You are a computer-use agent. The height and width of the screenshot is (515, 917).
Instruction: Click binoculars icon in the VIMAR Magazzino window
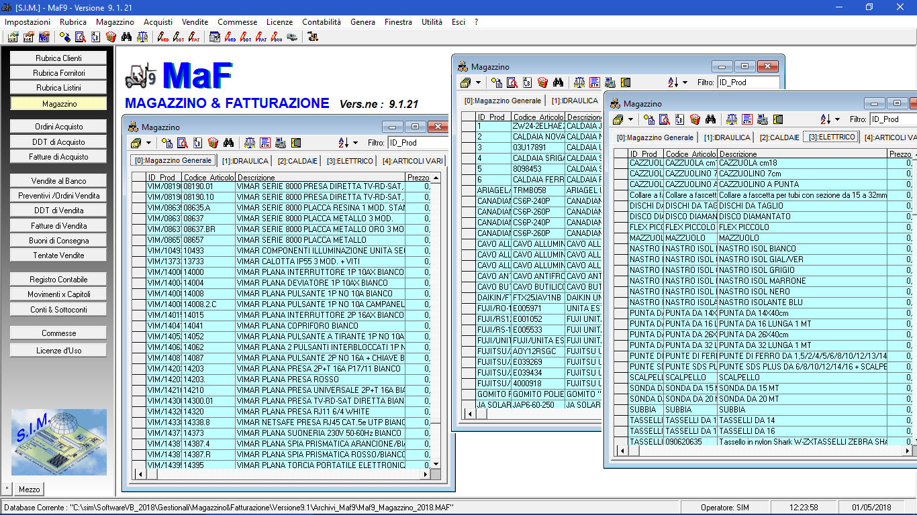tap(228, 143)
